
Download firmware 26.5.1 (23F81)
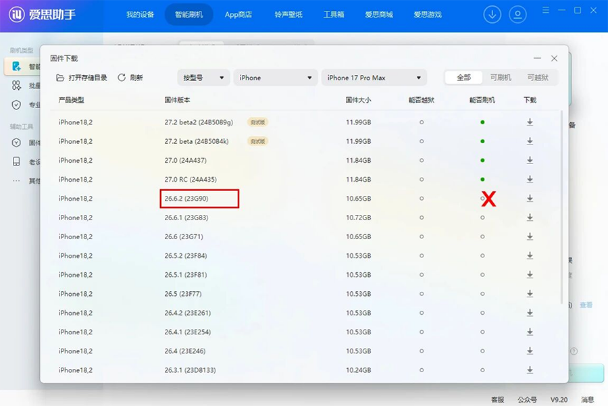530,274
